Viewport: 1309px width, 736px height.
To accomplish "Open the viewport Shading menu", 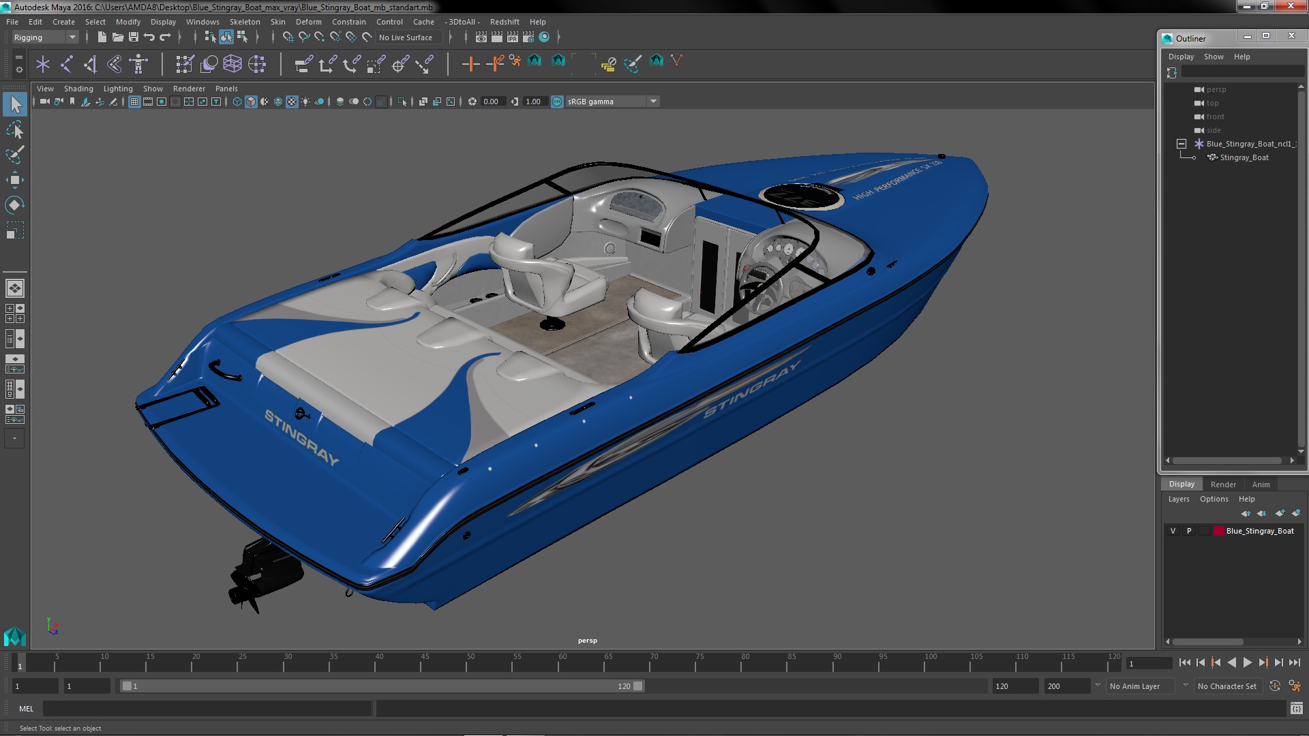I will click(78, 89).
